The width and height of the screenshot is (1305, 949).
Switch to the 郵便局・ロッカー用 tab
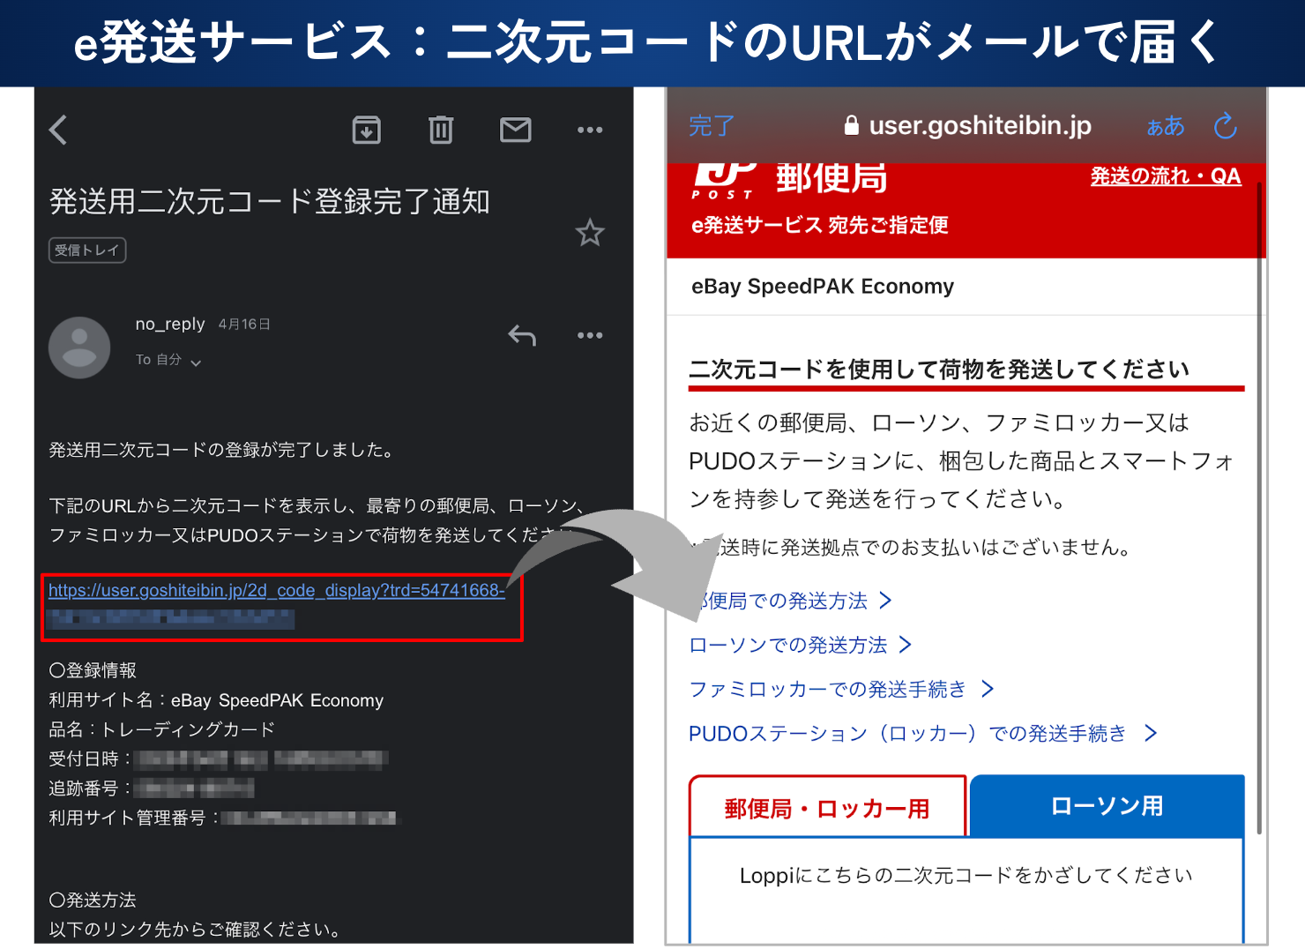pyautogui.click(x=827, y=808)
